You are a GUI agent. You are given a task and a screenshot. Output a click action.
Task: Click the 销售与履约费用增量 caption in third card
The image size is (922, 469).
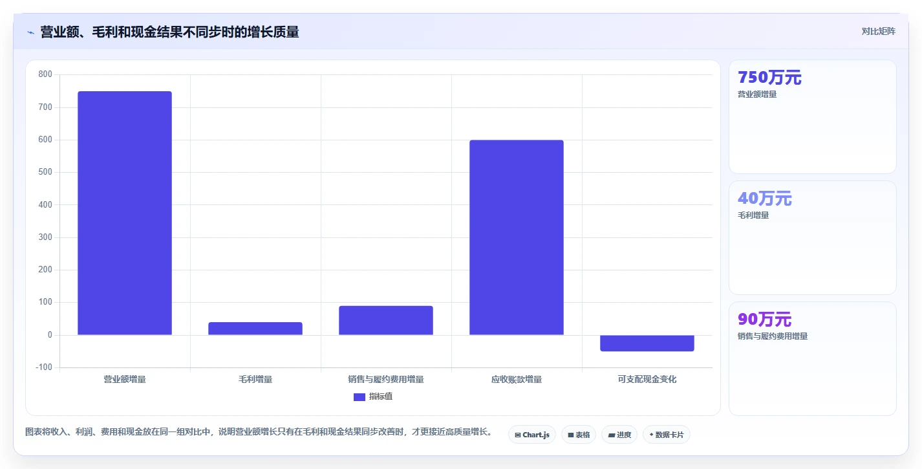pyautogui.click(x=773, y=336)
